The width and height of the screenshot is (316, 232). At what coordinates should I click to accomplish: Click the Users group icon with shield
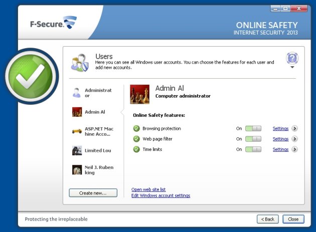pos(80,63)
